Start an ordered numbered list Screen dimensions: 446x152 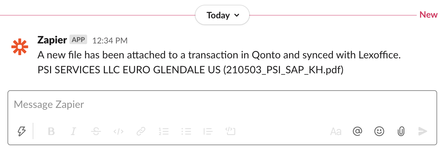pos(164,131)
